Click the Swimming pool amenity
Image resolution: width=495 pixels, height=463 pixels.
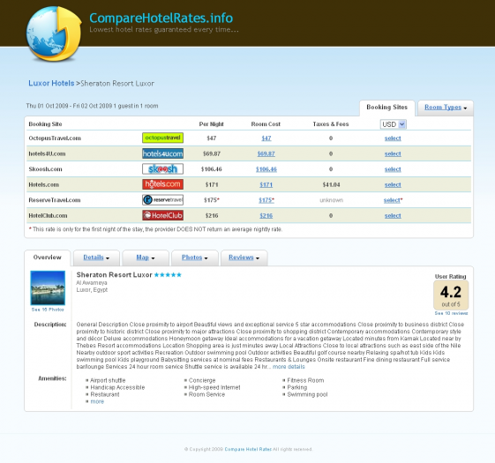[x=307, y=394]
